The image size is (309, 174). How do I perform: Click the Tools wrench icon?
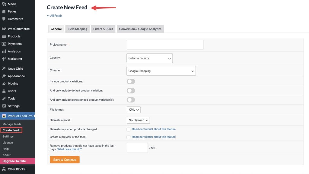4,98
